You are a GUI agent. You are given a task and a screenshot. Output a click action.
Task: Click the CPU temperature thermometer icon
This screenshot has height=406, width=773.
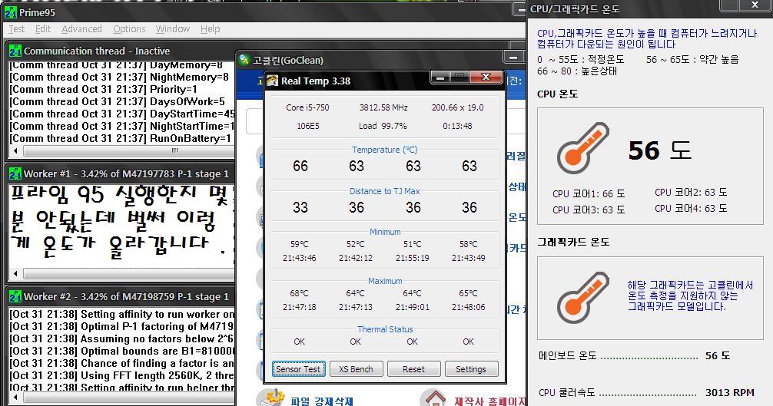pyautogui.click(x=582, y=147)
